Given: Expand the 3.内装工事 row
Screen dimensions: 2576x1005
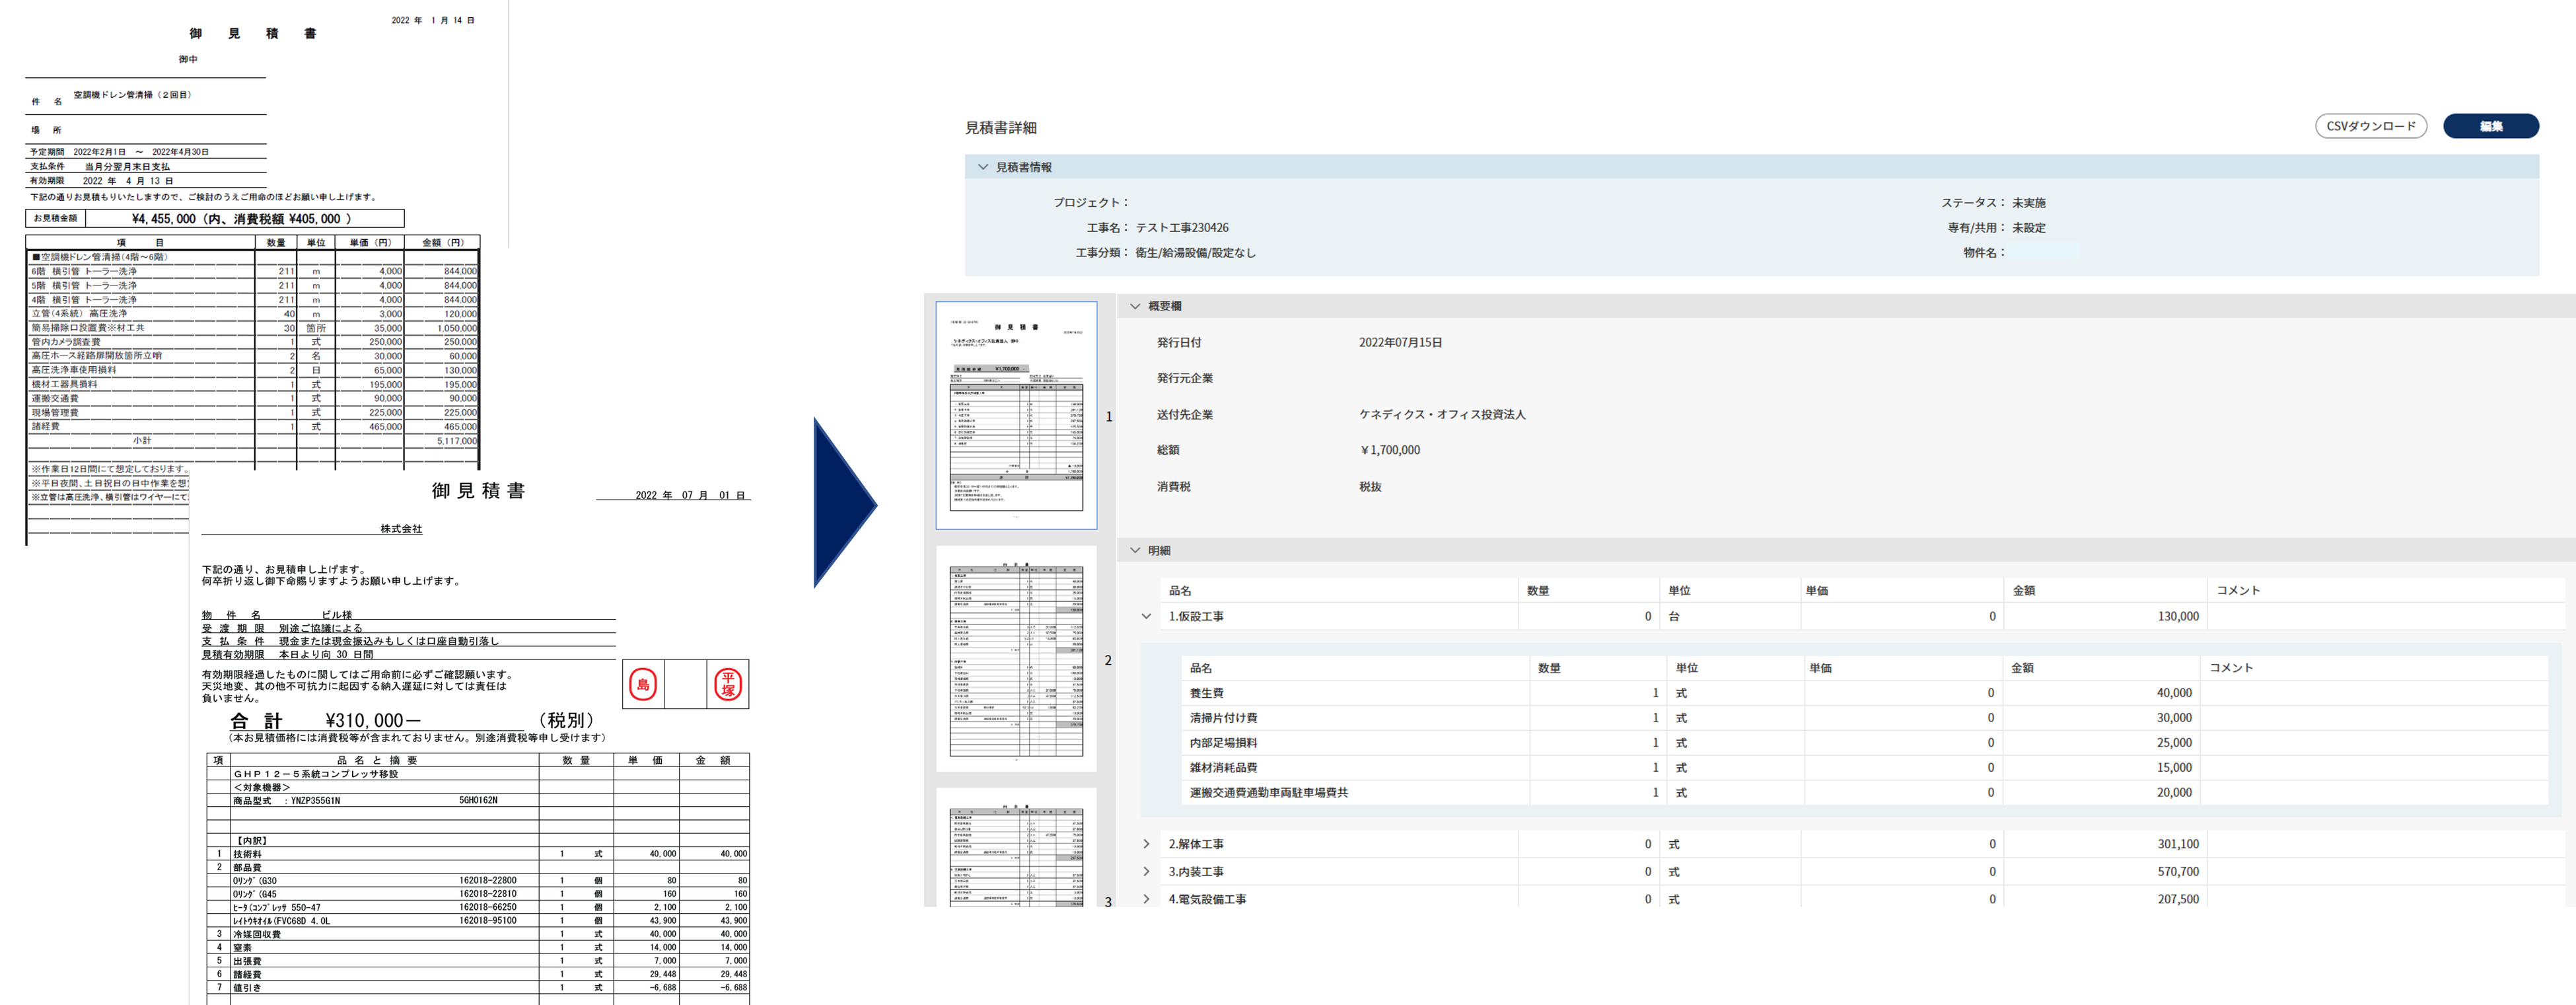Looking at the screenshot, I should click(1146, 871).
